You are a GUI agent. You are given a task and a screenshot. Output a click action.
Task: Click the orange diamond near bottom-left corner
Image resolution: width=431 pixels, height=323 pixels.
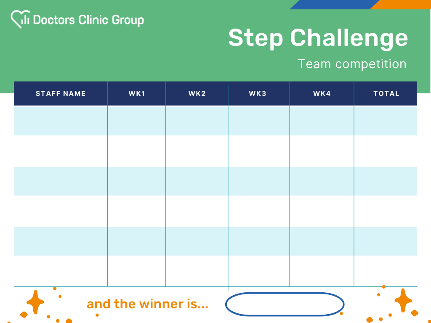(24, 315)
